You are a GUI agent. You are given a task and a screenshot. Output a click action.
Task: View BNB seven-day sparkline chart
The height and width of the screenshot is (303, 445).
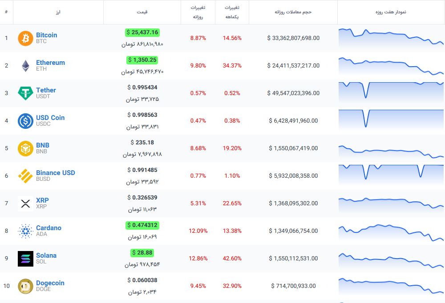[391, 151]
